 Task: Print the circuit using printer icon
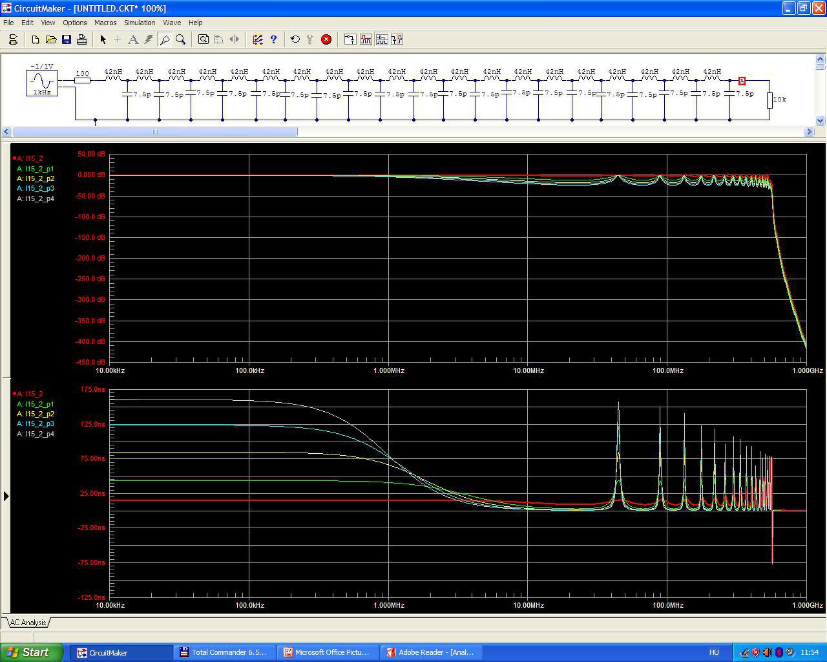[x=82, y=39]
